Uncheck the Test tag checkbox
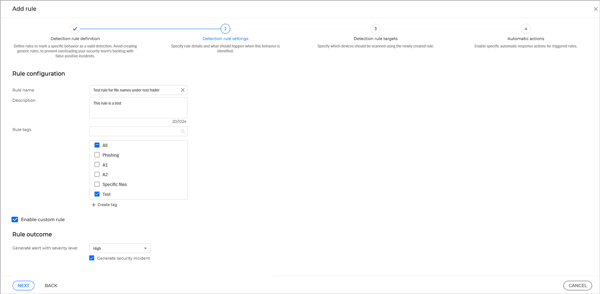600x294 pixels. 97,194
